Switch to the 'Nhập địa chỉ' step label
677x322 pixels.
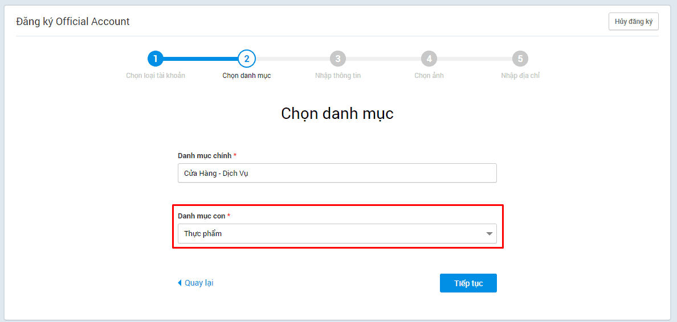(x=520, y=76)
